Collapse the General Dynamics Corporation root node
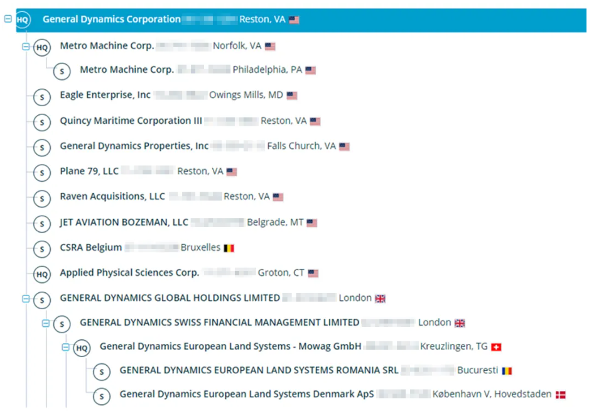Viewport: 589px width, 418px height. [8, 19]
